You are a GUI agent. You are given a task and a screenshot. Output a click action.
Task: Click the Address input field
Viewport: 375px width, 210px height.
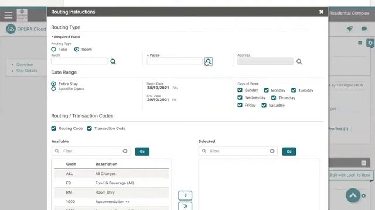tap(265, 61)
